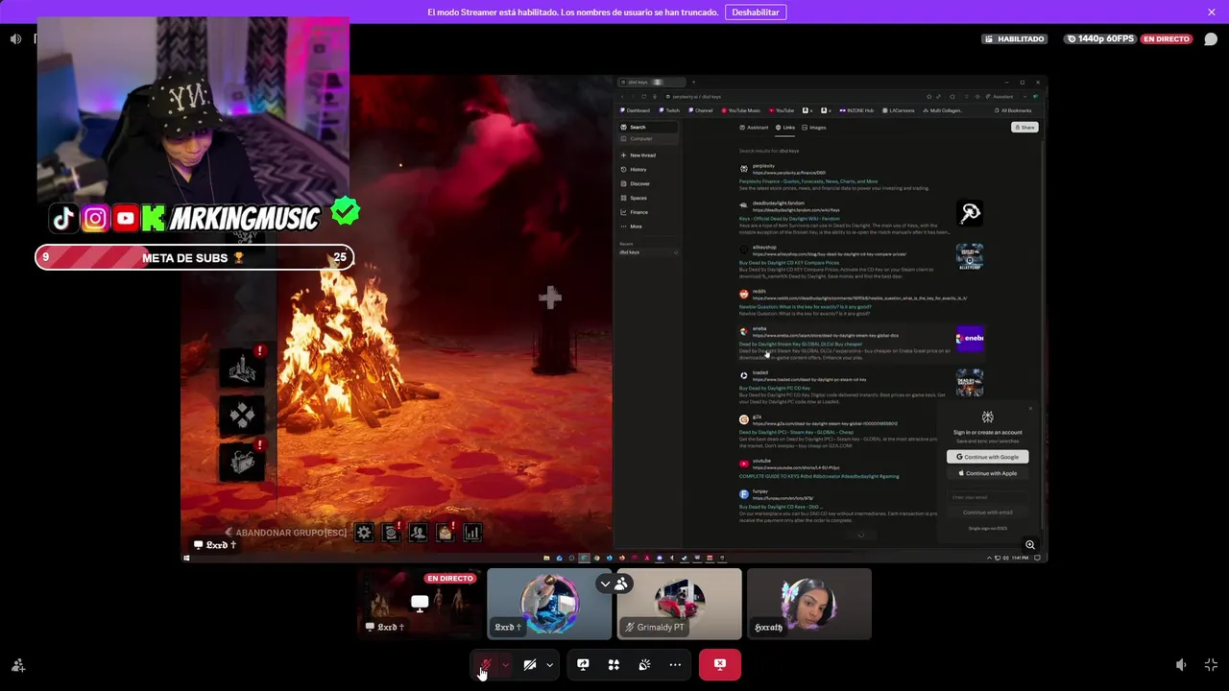Viewport: 1229px width, 691px height.
Task: Open the eneba Steam Key GLOBAL result link
Action: click(x=801, y=345)
